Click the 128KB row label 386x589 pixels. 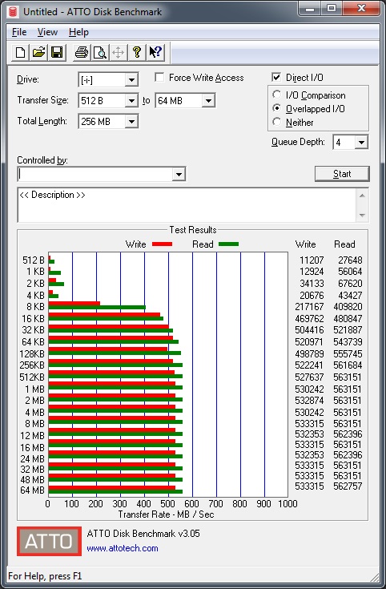[32, 354]
